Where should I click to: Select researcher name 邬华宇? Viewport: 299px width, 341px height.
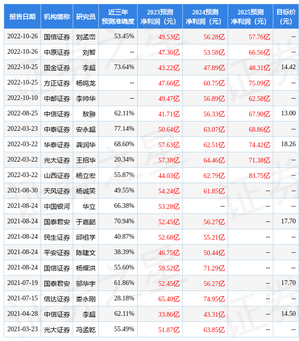click(x=86, y=284)
